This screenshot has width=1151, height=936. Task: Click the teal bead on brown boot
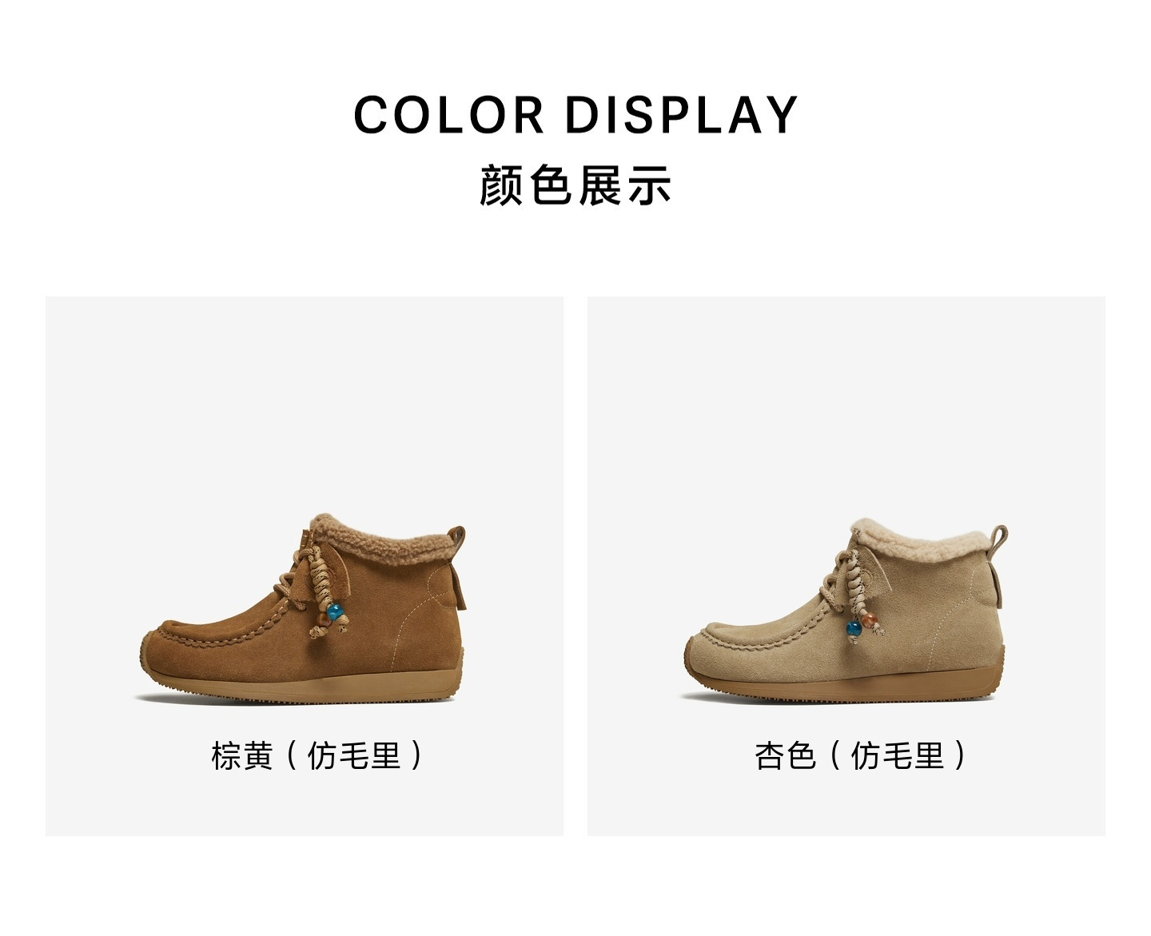point(337,612)
